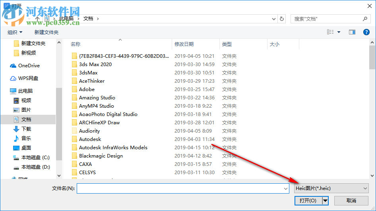
Task: Expand the 打开 button split arrow
Action: (325, 201)
